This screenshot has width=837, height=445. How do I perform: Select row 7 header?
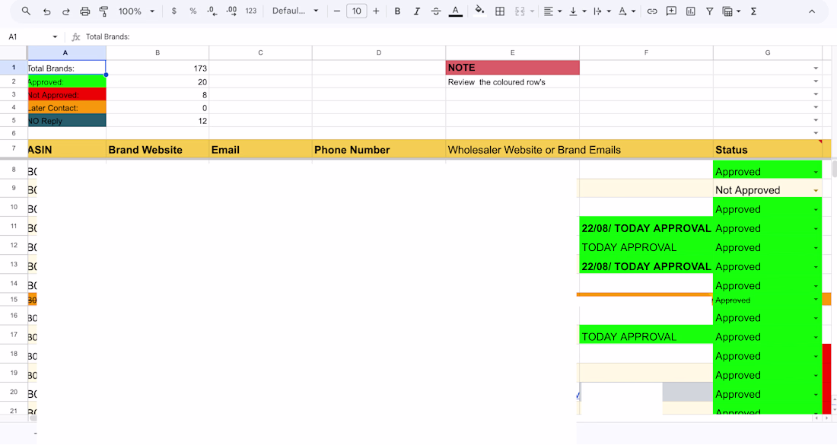tap(14, 148)
